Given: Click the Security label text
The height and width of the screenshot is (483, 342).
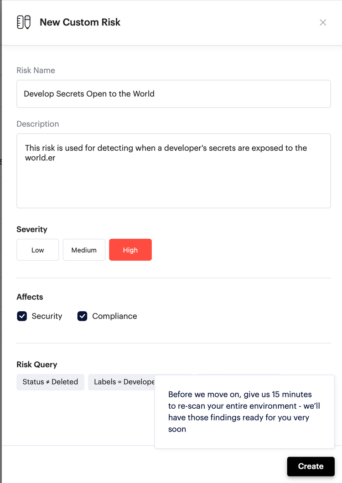Looking at the screenshot, I should pyautogui.click(x=47, y=316).
